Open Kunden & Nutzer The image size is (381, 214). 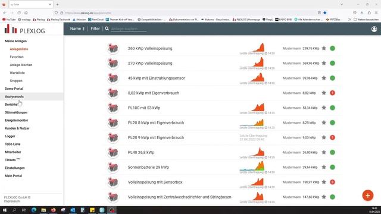tap(17, 128)
